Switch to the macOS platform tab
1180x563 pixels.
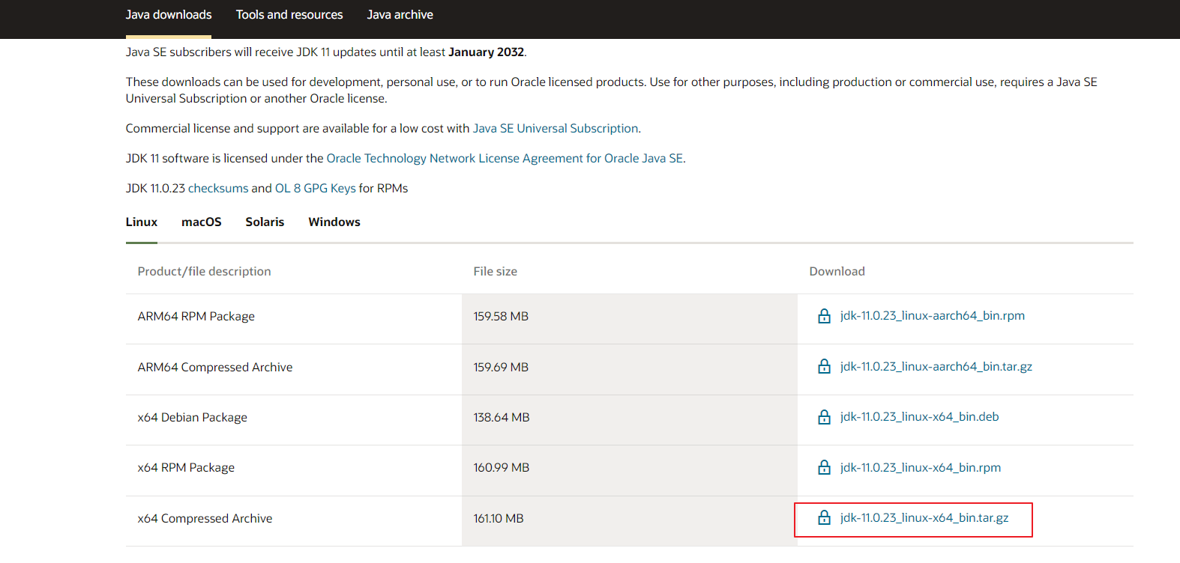[202, 222]
